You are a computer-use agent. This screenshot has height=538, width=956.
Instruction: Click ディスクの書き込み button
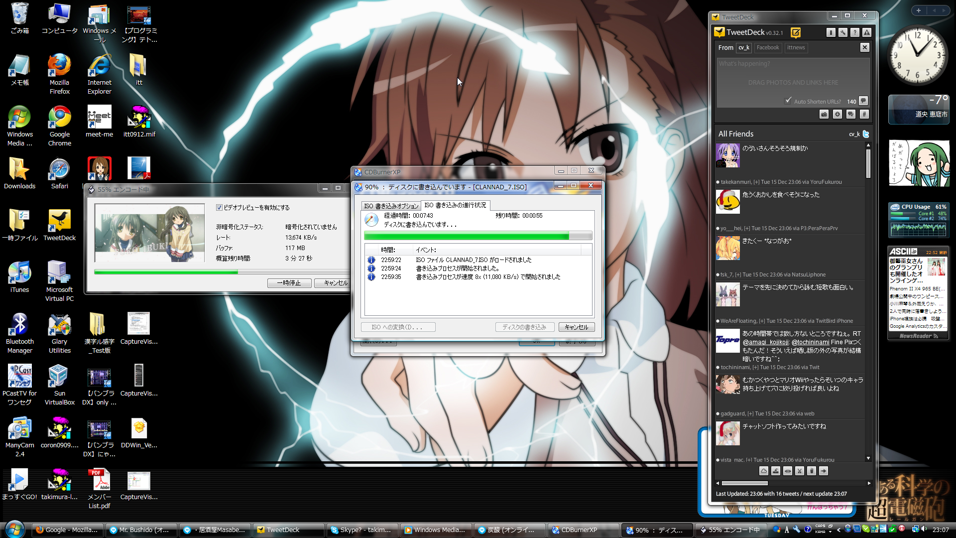pos(524,327)
